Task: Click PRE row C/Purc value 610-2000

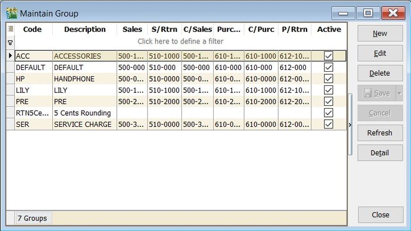Action: (261, 101)
